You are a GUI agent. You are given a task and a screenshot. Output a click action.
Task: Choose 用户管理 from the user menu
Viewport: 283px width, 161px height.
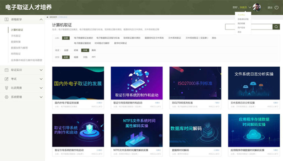241,28
